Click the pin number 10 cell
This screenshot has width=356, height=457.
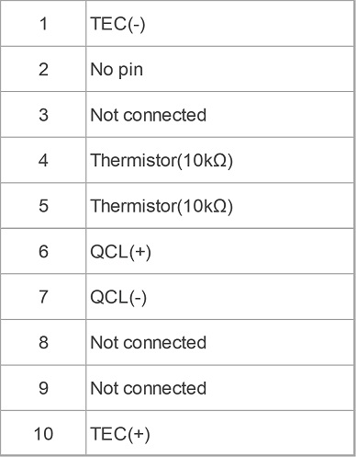[x=43, y=433]
